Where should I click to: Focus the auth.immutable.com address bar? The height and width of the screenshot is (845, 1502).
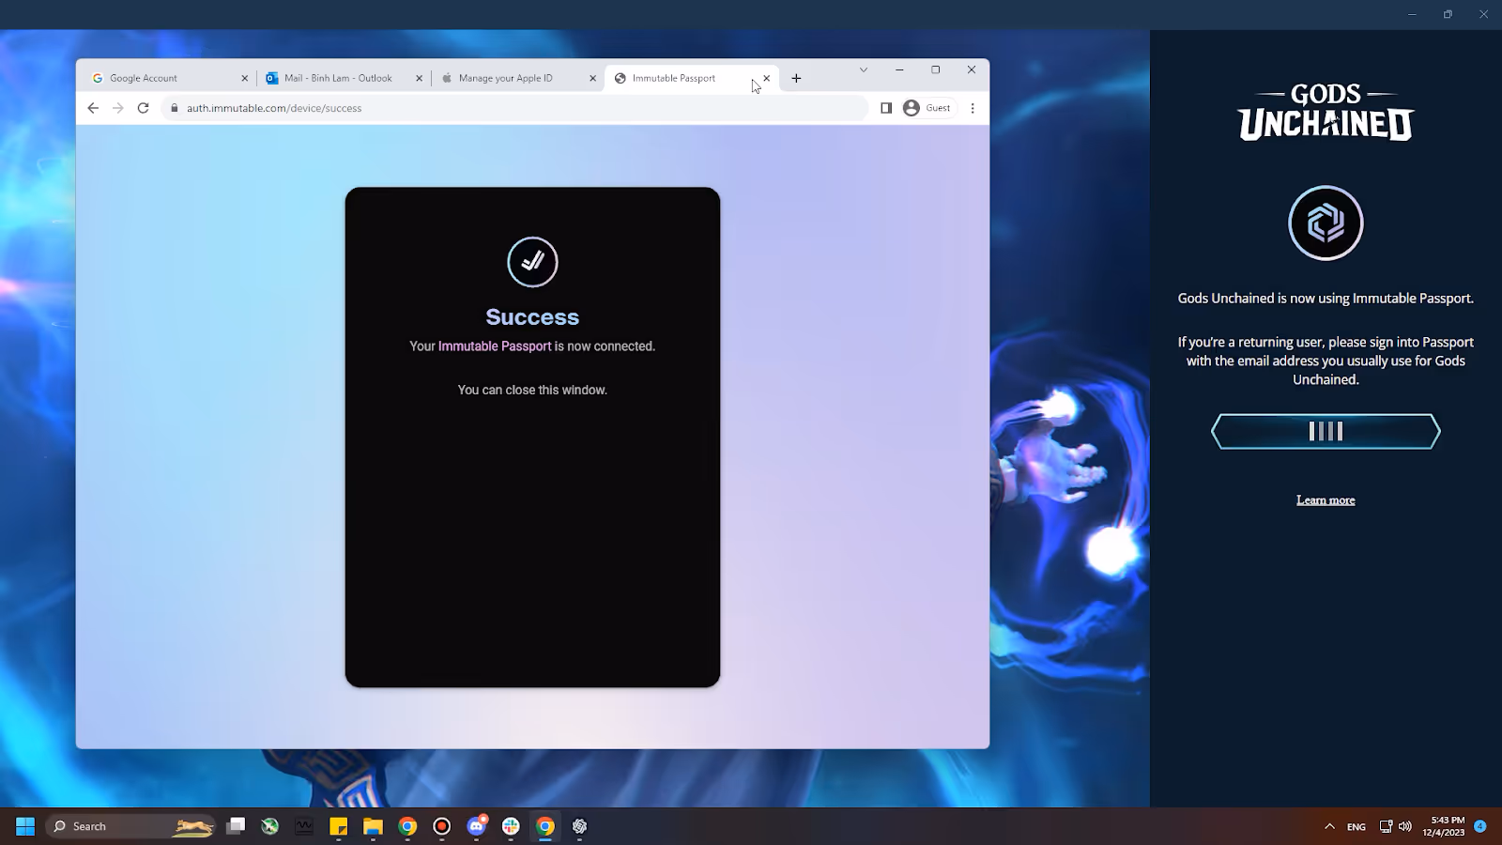[516, 108]
